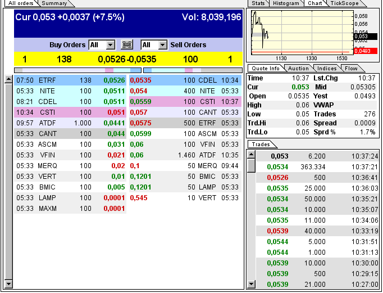Select CDEL buy order from 08:21

[x=70, y=101]
